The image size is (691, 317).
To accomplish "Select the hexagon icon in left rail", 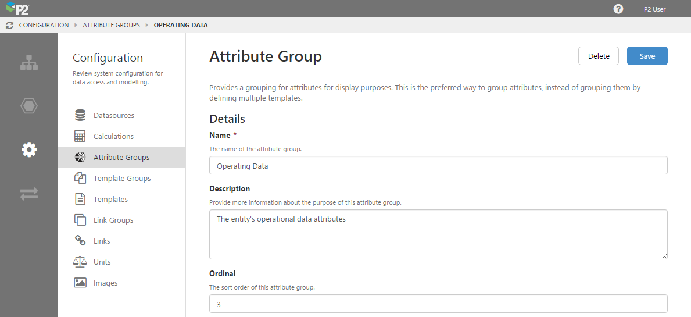I will coord(29,106).
